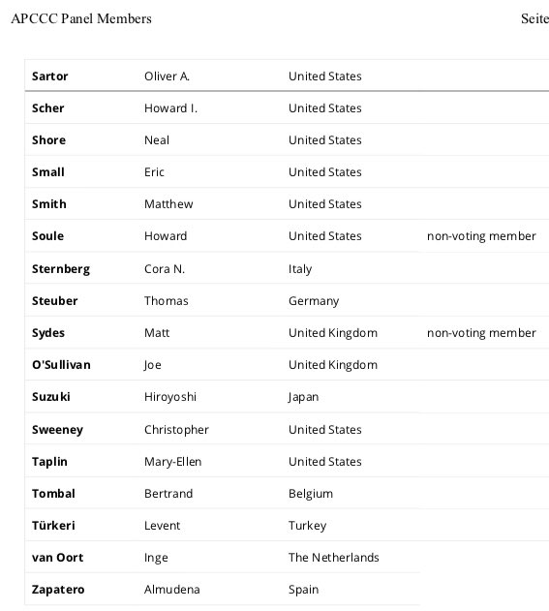Select non-voting member note for Sydes
549x611 pixels.
click(481, 333)
